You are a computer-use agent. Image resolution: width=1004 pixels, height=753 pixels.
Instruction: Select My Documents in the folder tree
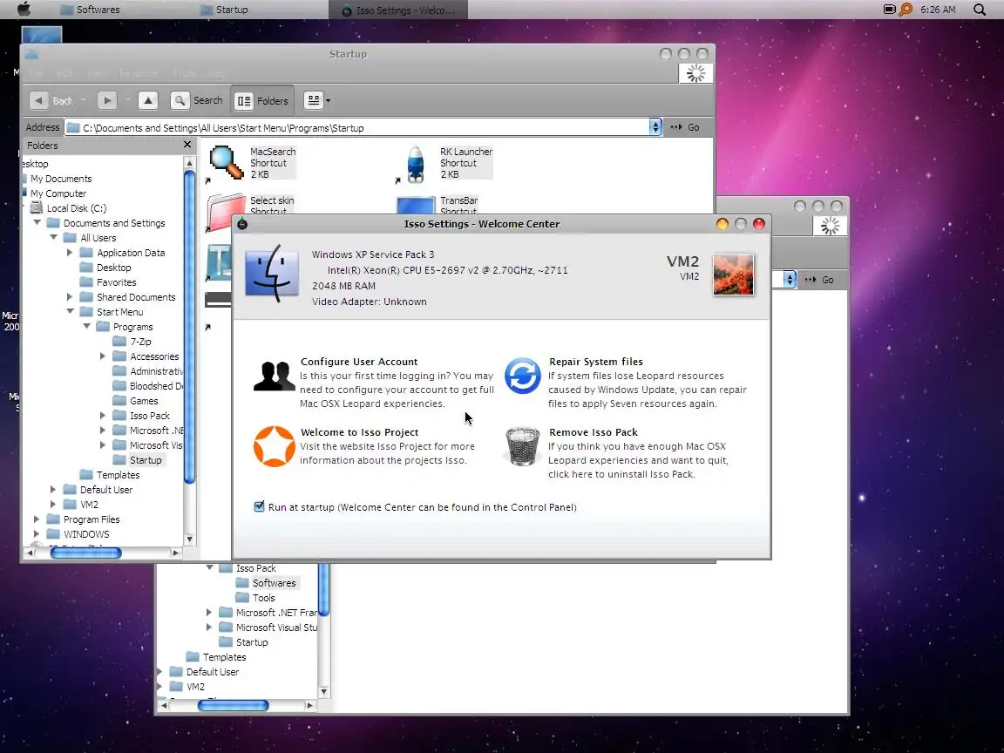coord(61,179)
